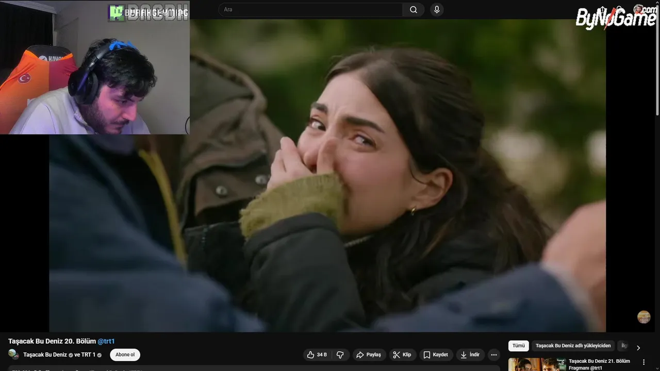Focus the 'Ara' search field
This screenshot has width=660, height=371.
click(310, 10)
